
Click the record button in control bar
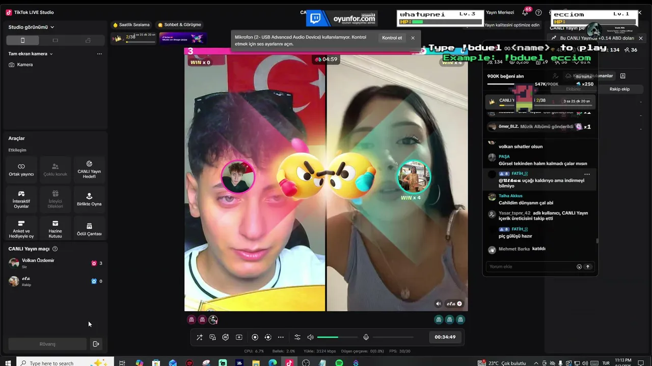pyautogui.click(x=255, y=337)
